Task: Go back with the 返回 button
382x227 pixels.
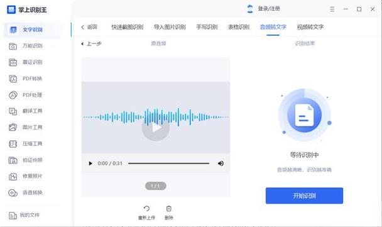Action: (89, 27)
